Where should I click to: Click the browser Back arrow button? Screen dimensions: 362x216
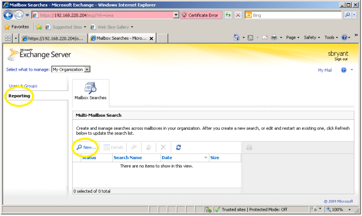coord(8,15)
